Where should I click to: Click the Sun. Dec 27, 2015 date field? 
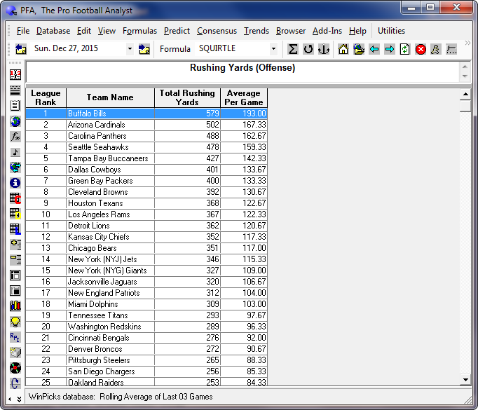pos(79,48)
